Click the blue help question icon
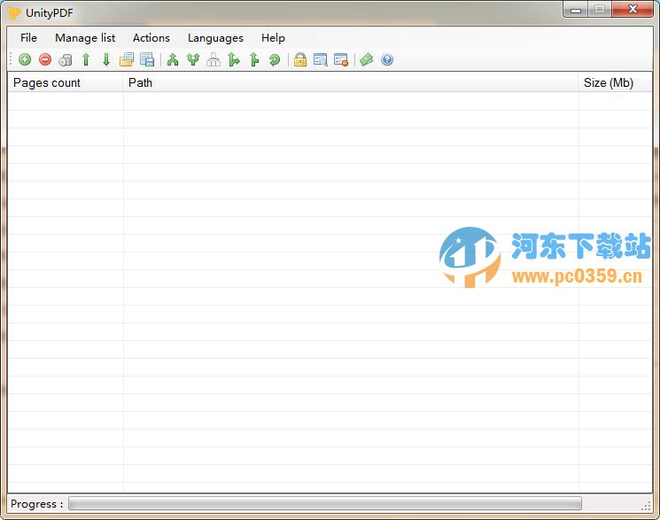 (x=387, y=59)
